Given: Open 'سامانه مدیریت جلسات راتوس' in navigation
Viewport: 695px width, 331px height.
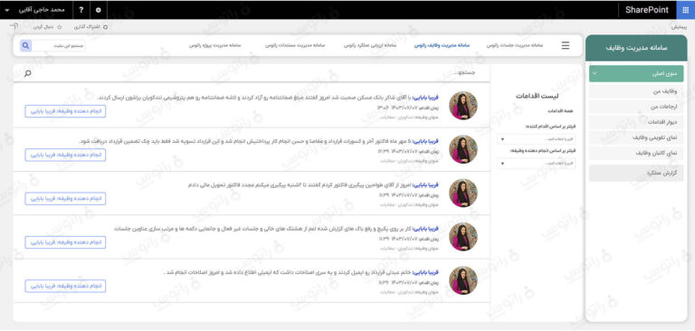Looking at the screenshot, I should pos(515,45).
